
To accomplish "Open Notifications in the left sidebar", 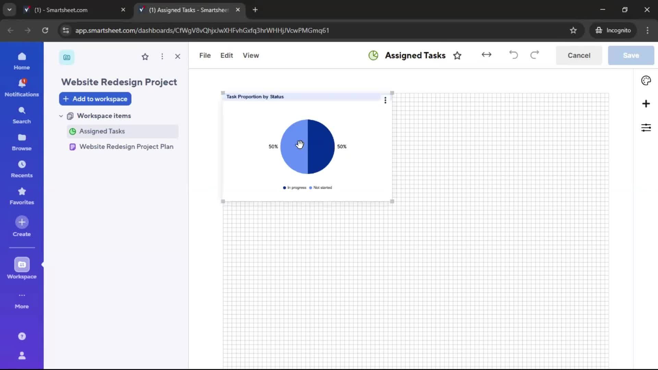I will coord(22,87).
